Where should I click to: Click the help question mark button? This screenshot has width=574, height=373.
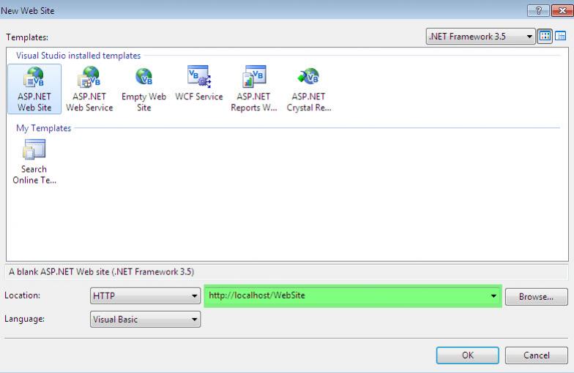click(538, 10)
